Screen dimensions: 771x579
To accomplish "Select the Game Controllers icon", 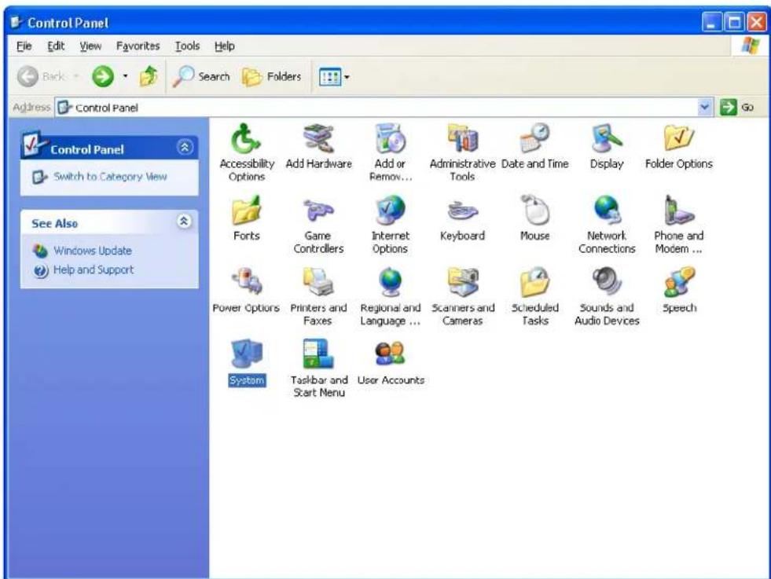I will [318, 211].
